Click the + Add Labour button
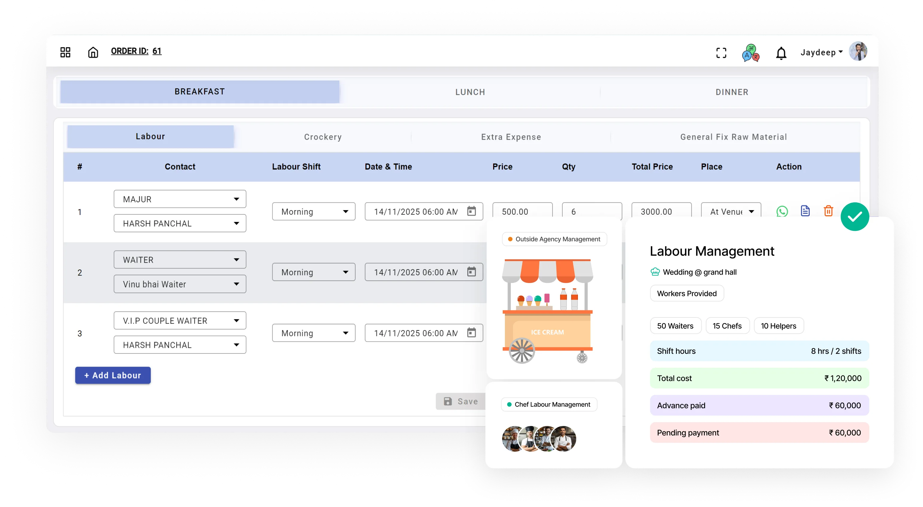The height and width of the screenshot is (507, 923). [112, 375]
